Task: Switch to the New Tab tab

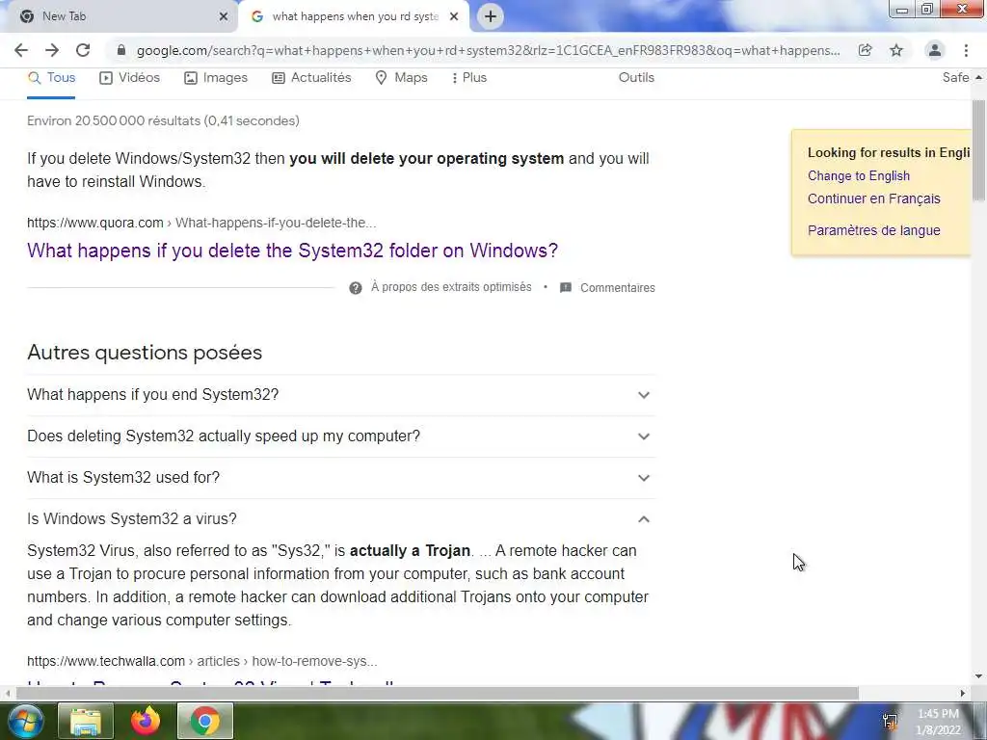Action: coord(120,16)
